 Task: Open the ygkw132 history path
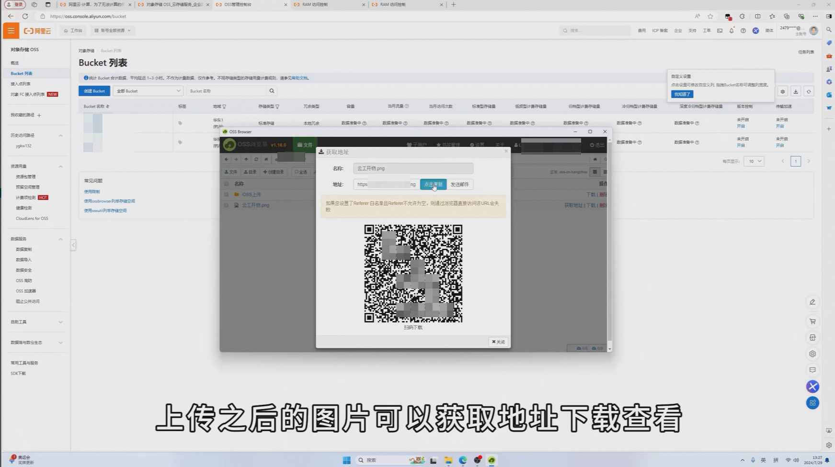[23, 146]
